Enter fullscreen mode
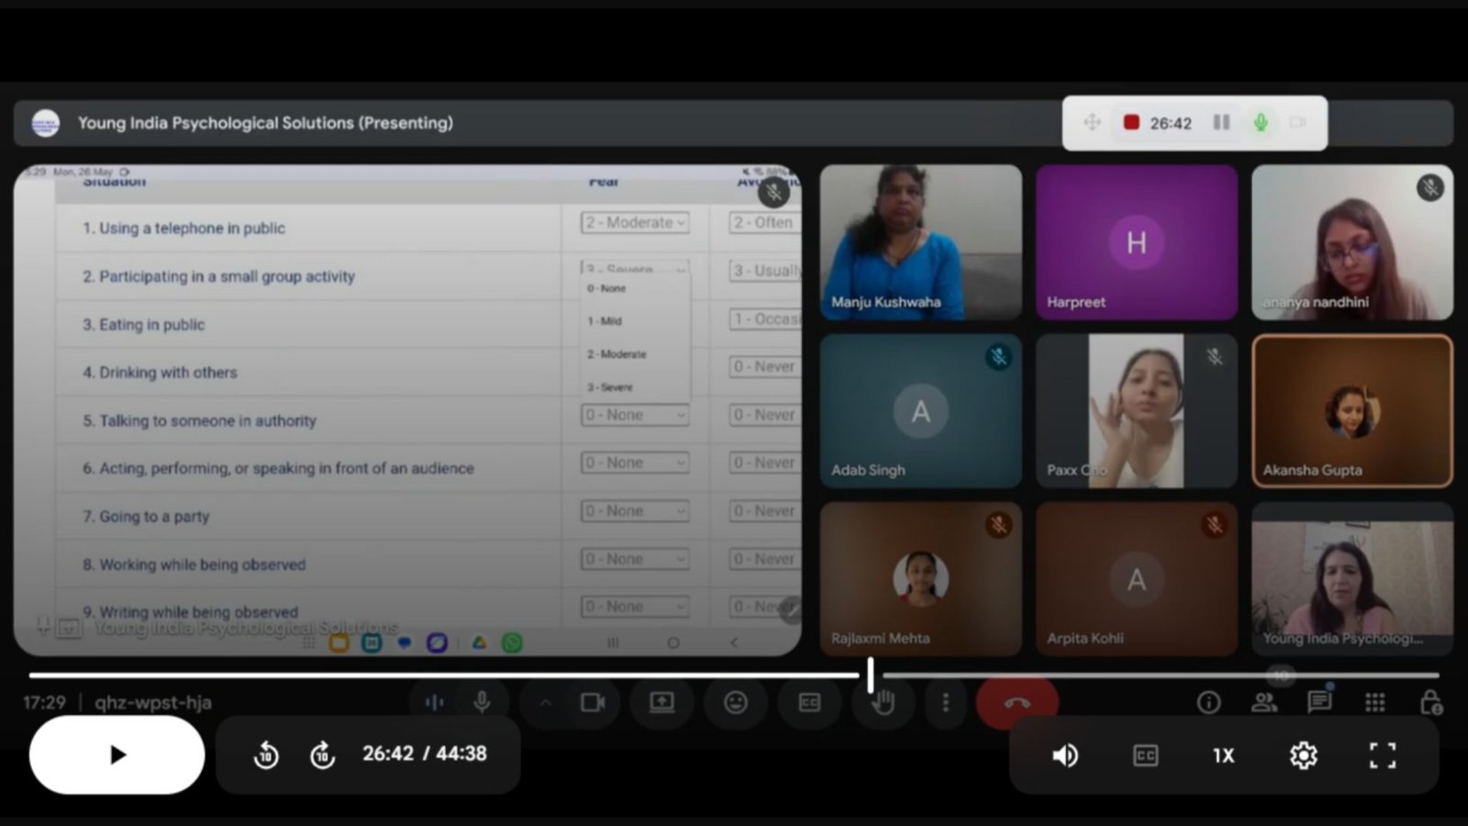Viewport: 1468px width, 826px height. tap(1382, 755)
